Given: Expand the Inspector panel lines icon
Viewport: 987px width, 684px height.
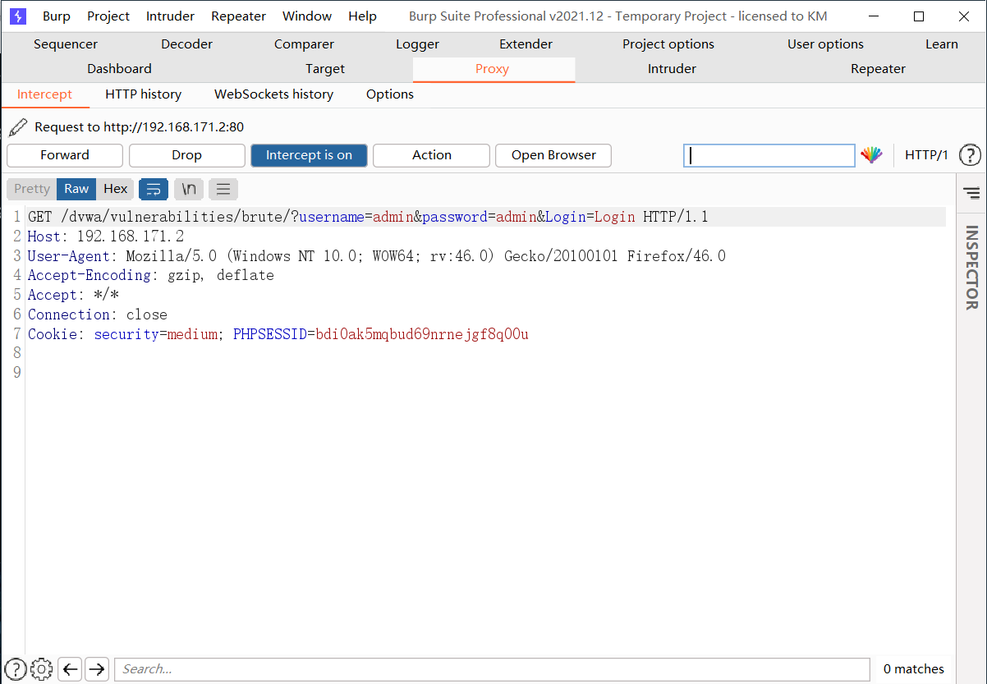Looking at the screenshot, I should tap(971, 193).
